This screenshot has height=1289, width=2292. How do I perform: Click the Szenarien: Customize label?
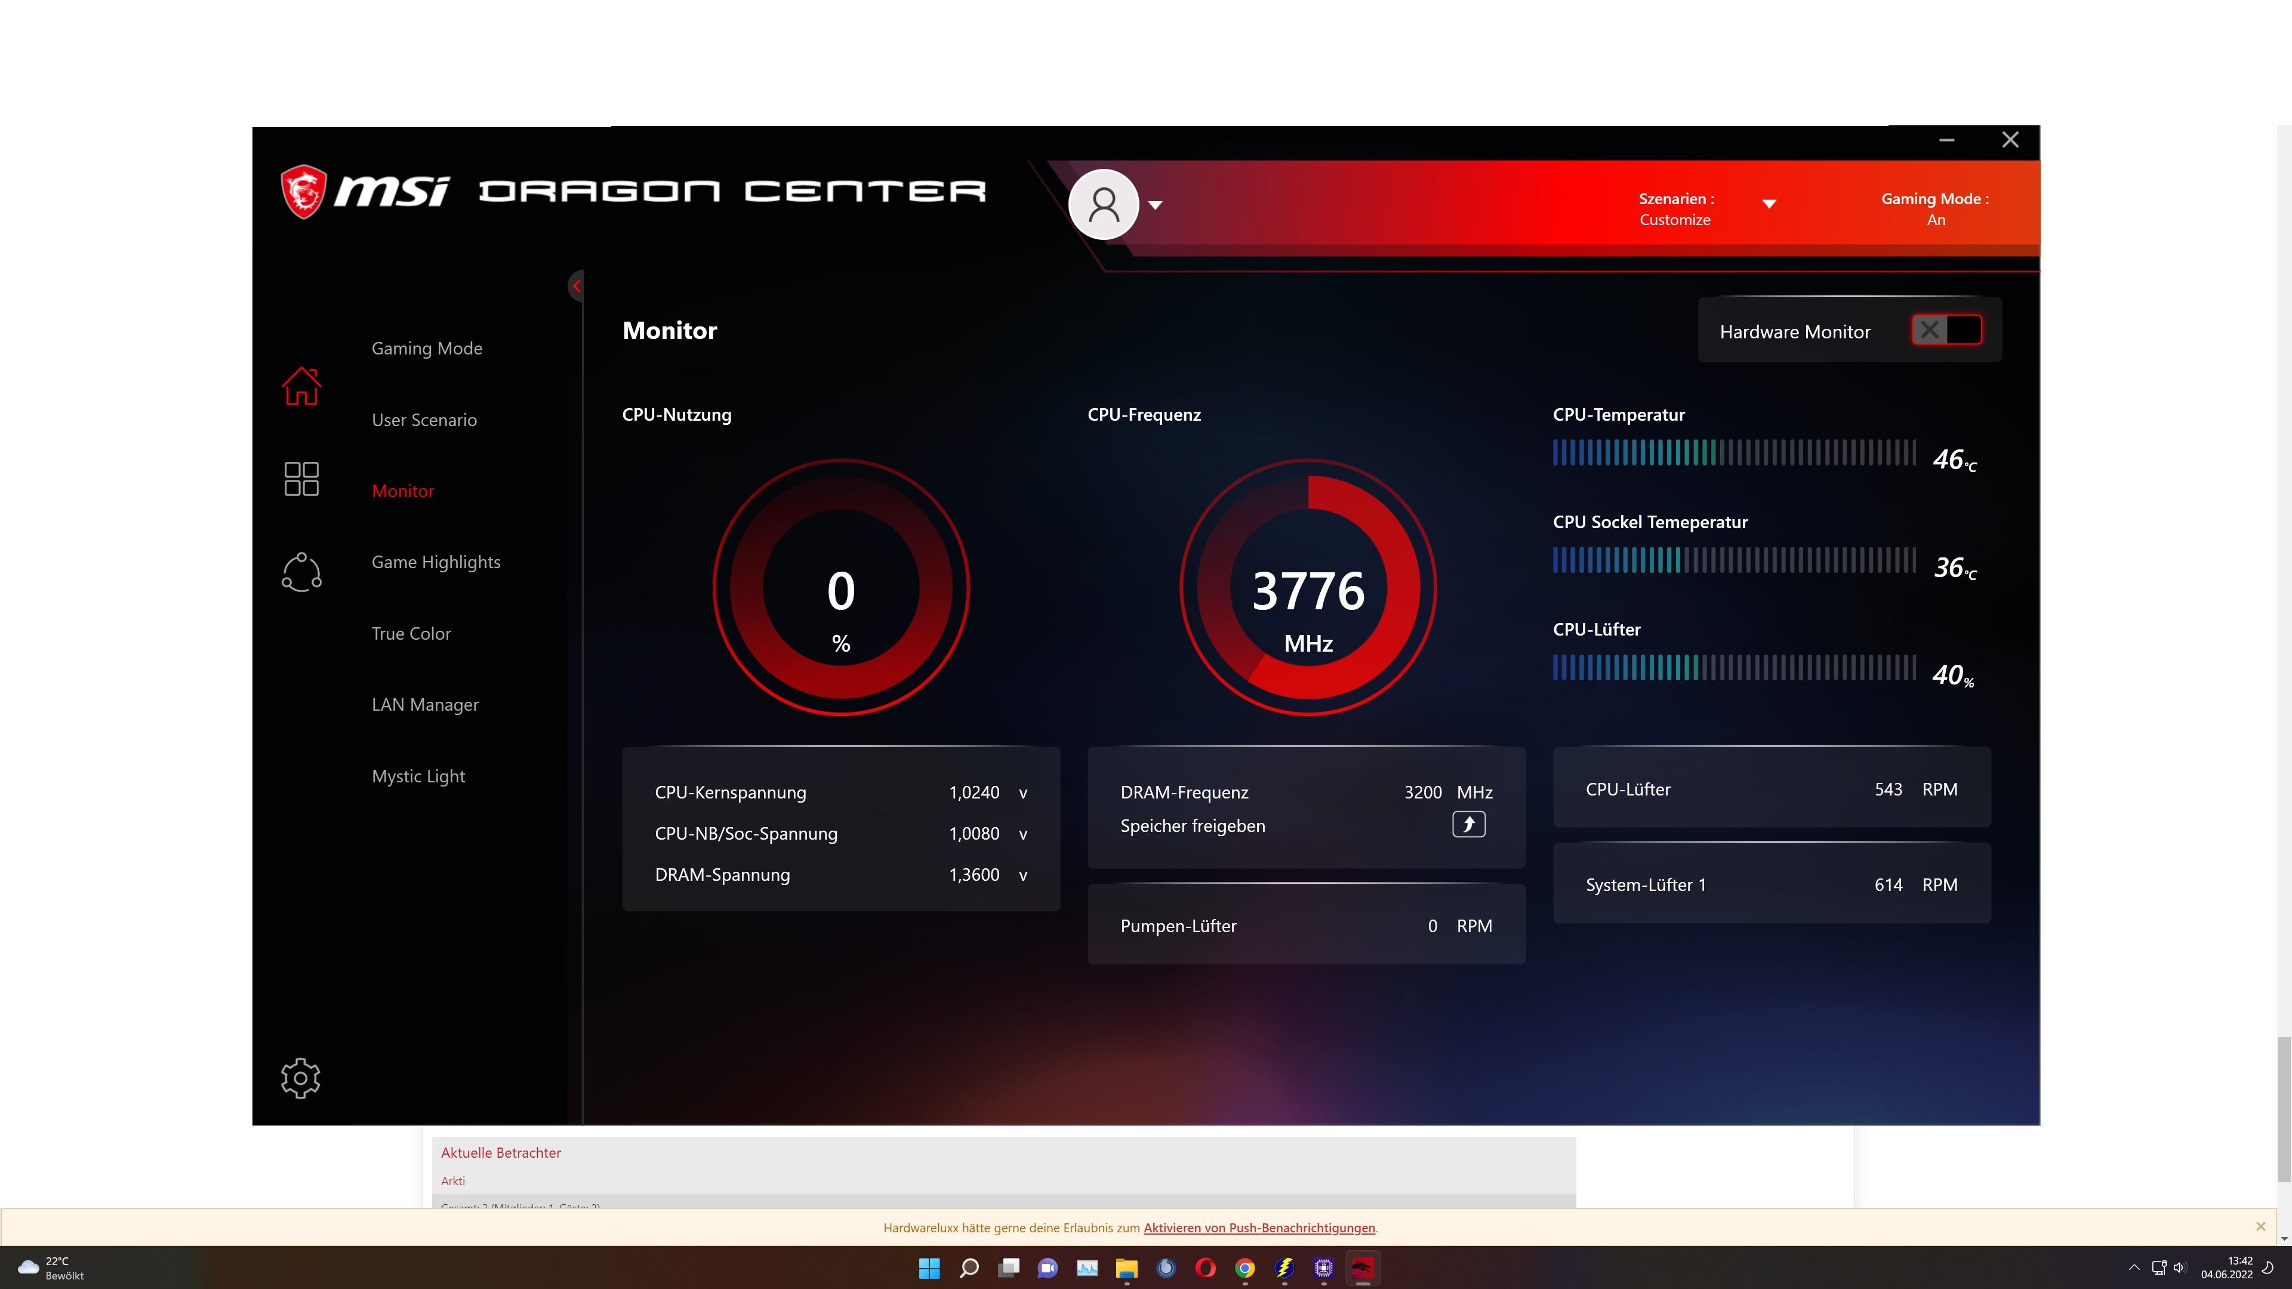(1676, 209)
